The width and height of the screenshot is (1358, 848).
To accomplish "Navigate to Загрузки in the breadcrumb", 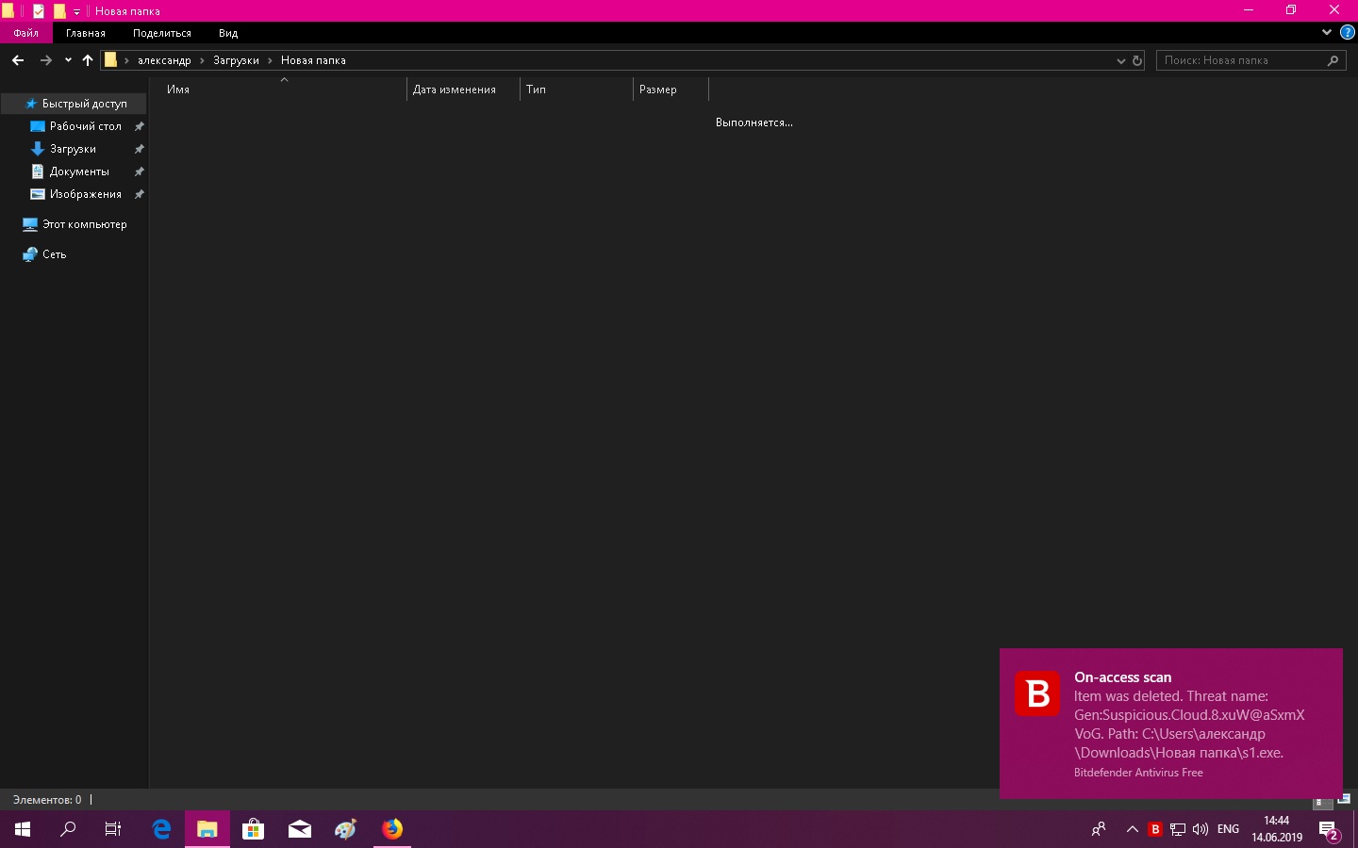I will [x=236, y=60].
